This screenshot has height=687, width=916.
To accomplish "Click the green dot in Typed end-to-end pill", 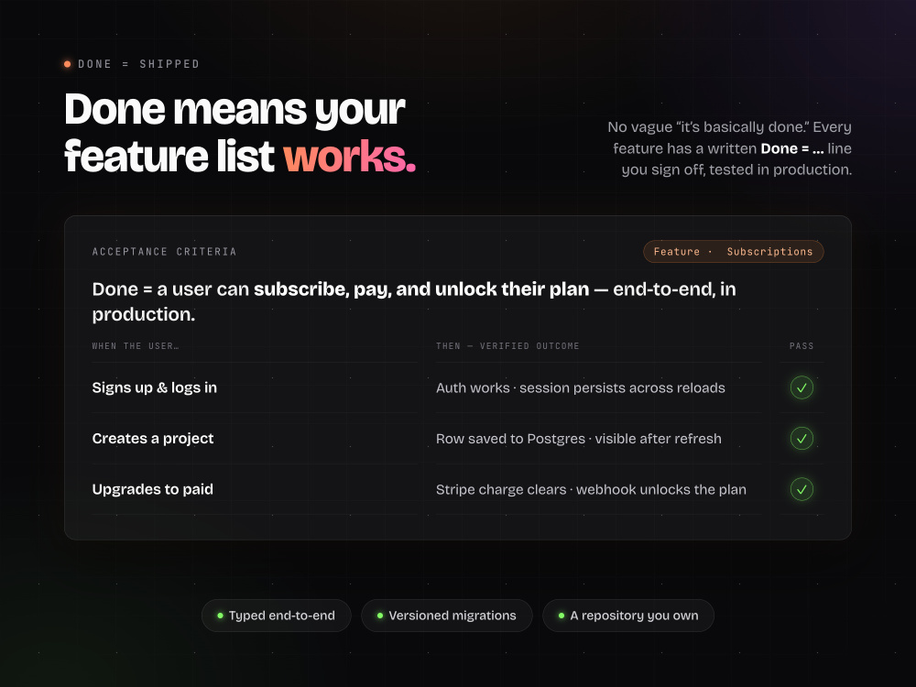I will click(220, 616).
